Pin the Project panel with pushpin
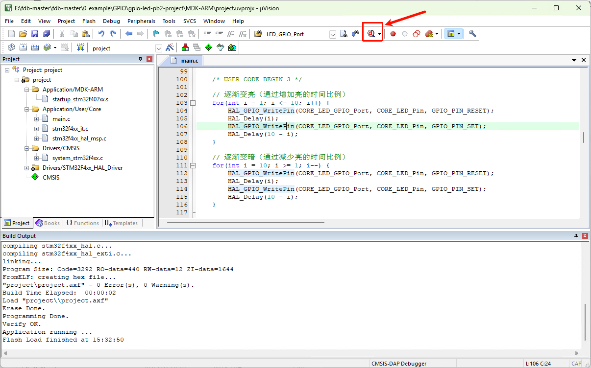The height and width of the screenshot is (368, 591). click(140, 59)
